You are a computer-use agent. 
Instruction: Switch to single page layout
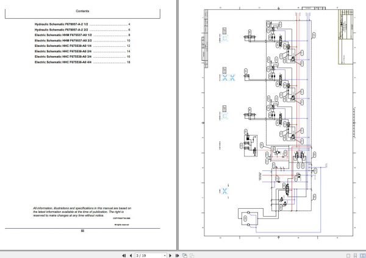coord(348,256)
